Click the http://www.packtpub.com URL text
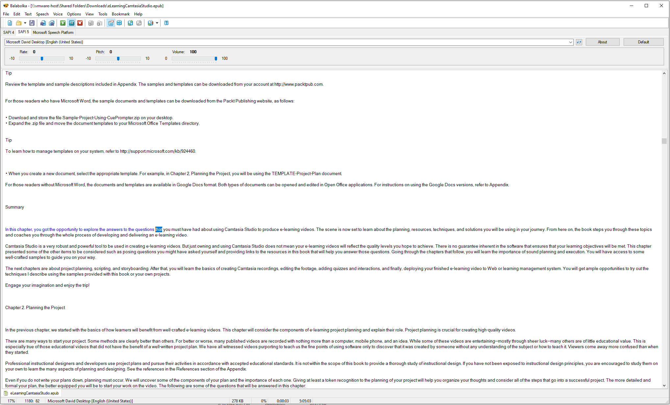Image resolution: width=670 pixels, height=405 pixels. tap(298, 84)
